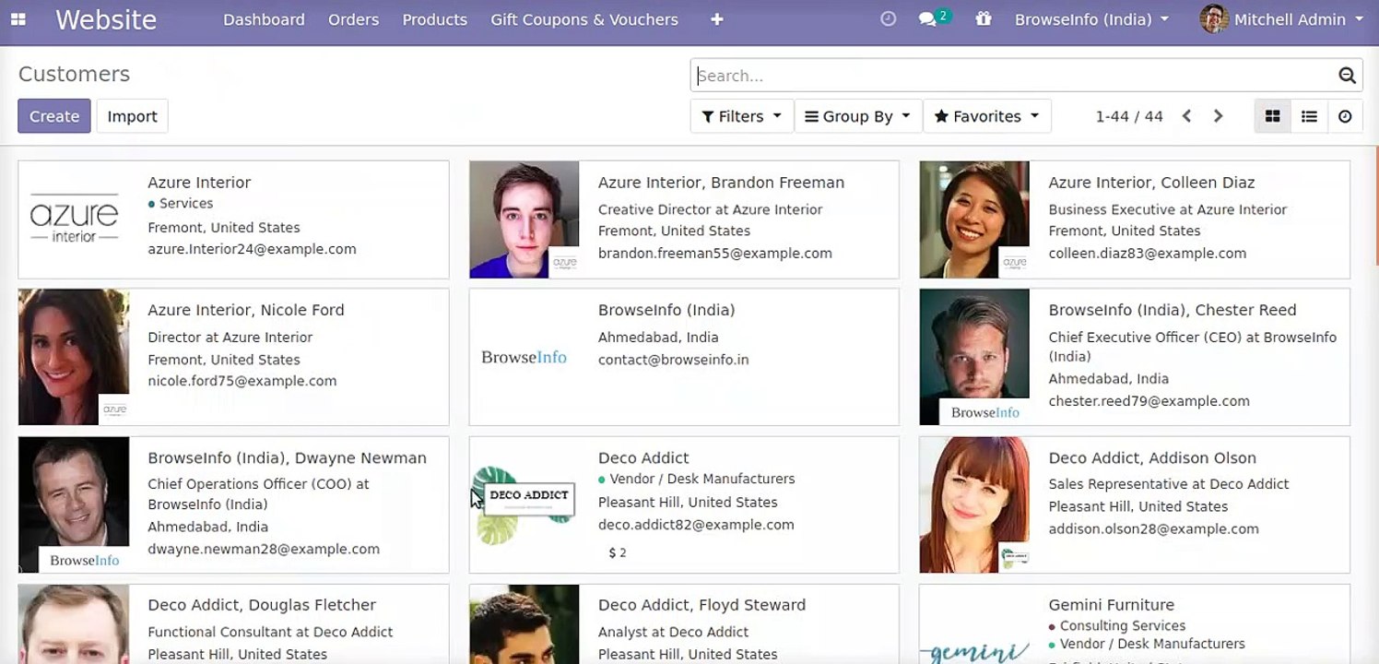The width and height of the screenshot is (1379, 664).
Task: Click email azure.Interior24@example.com
Action: pyautogui.click(x=252, y=249)
